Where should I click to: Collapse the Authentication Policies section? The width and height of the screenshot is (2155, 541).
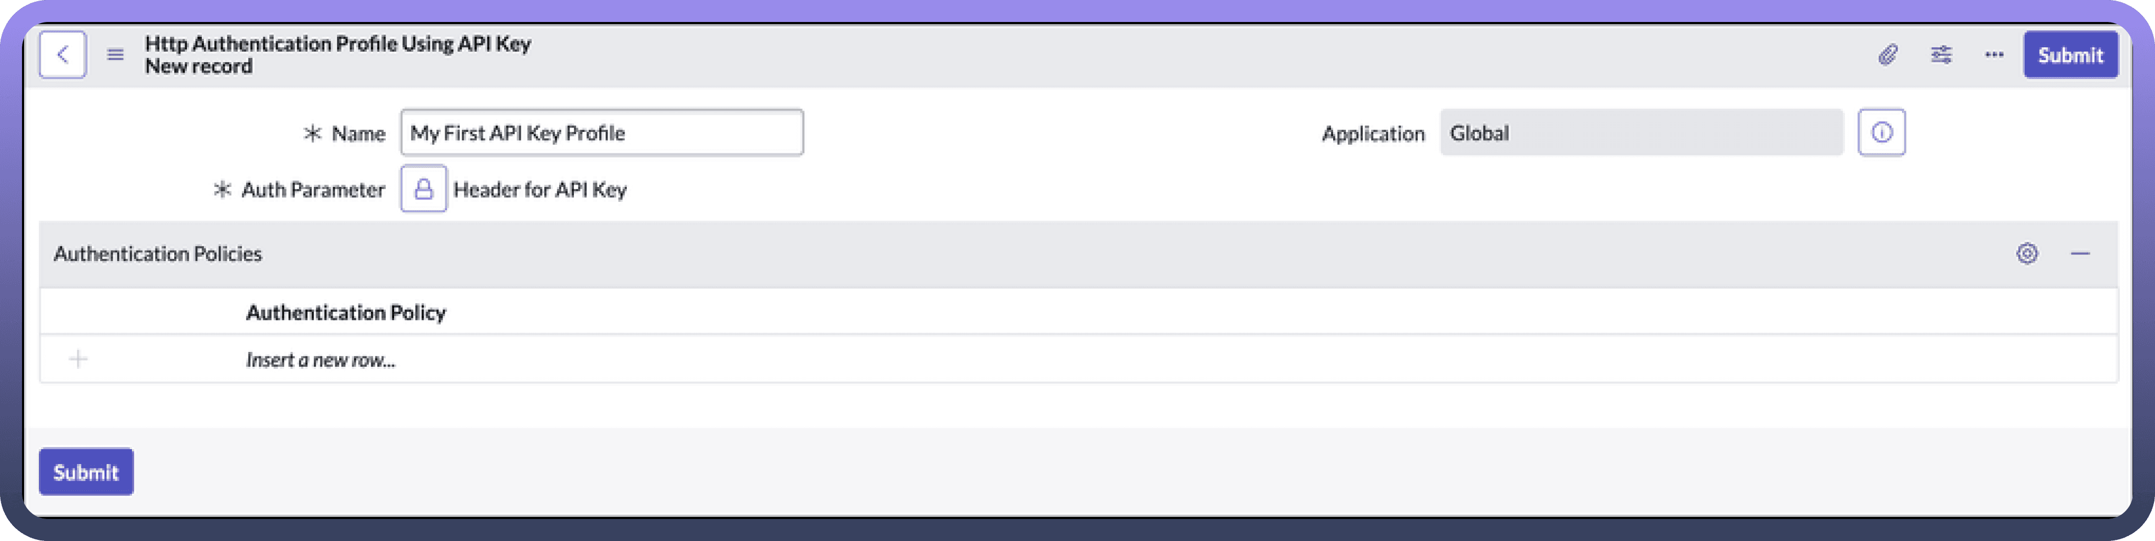click(2081, 253)
